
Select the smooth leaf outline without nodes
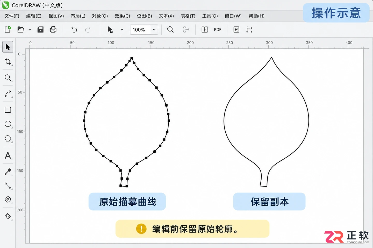pyautogui.click(x=266, y=122)
